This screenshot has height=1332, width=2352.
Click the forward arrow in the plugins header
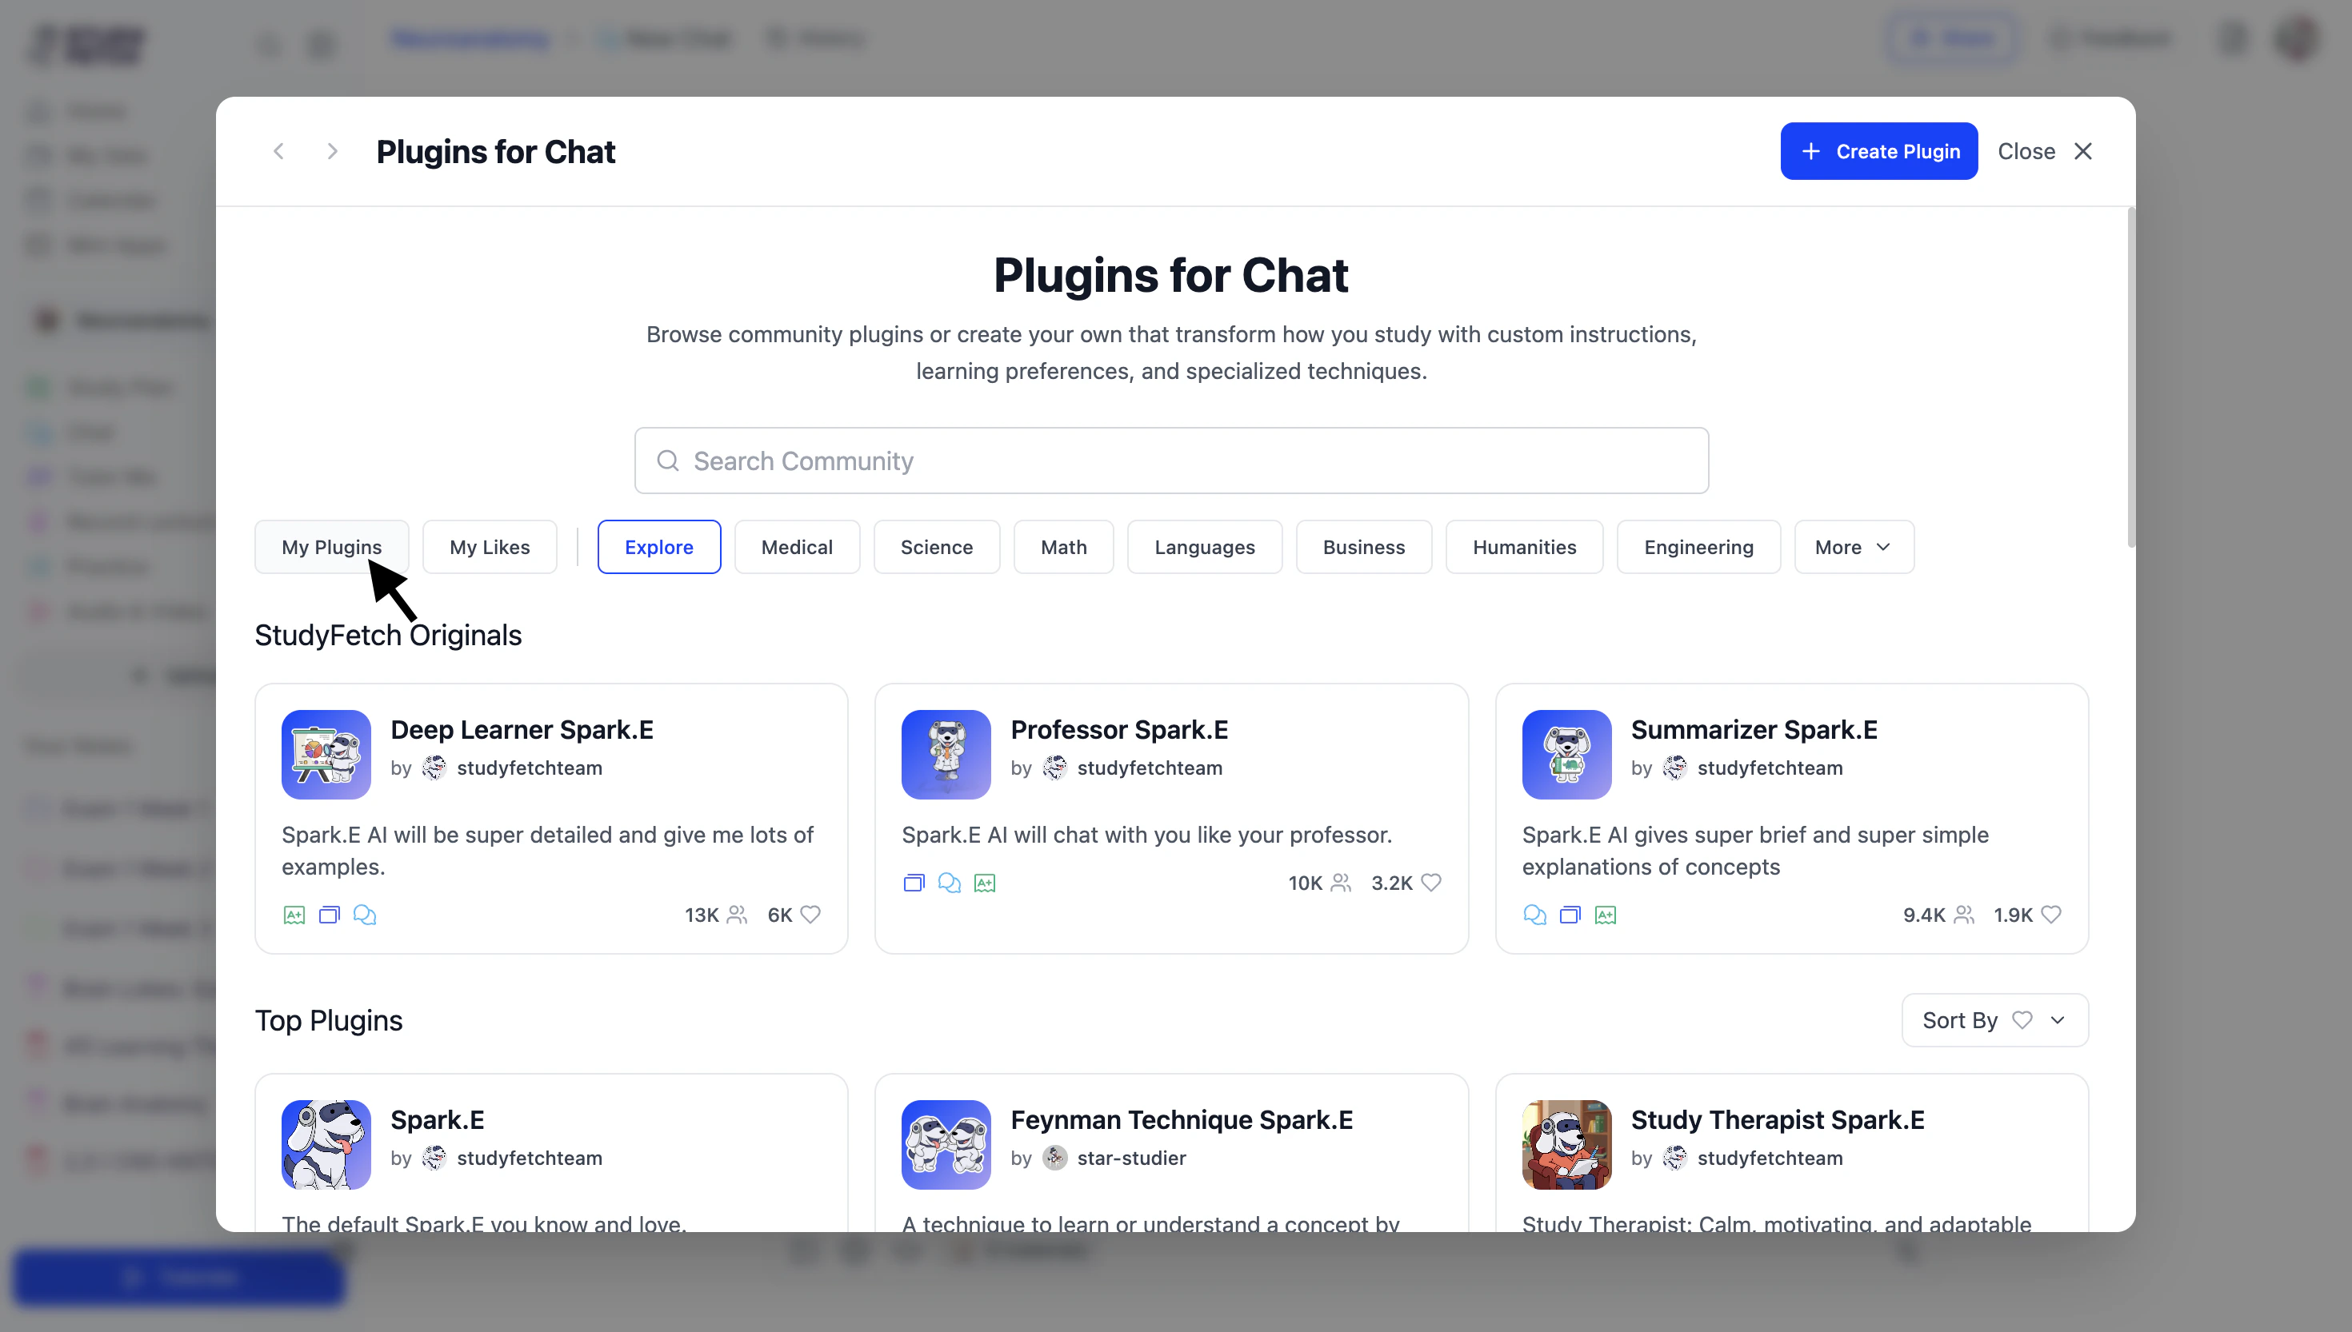[332, 151]
